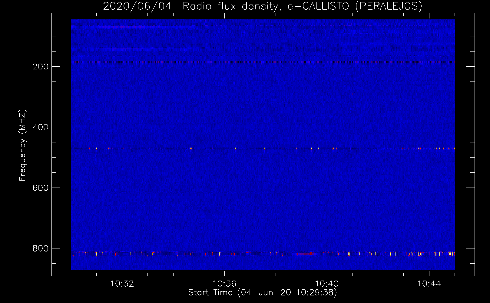Click the 400 MHz frequency tick label

pos(41,127)
